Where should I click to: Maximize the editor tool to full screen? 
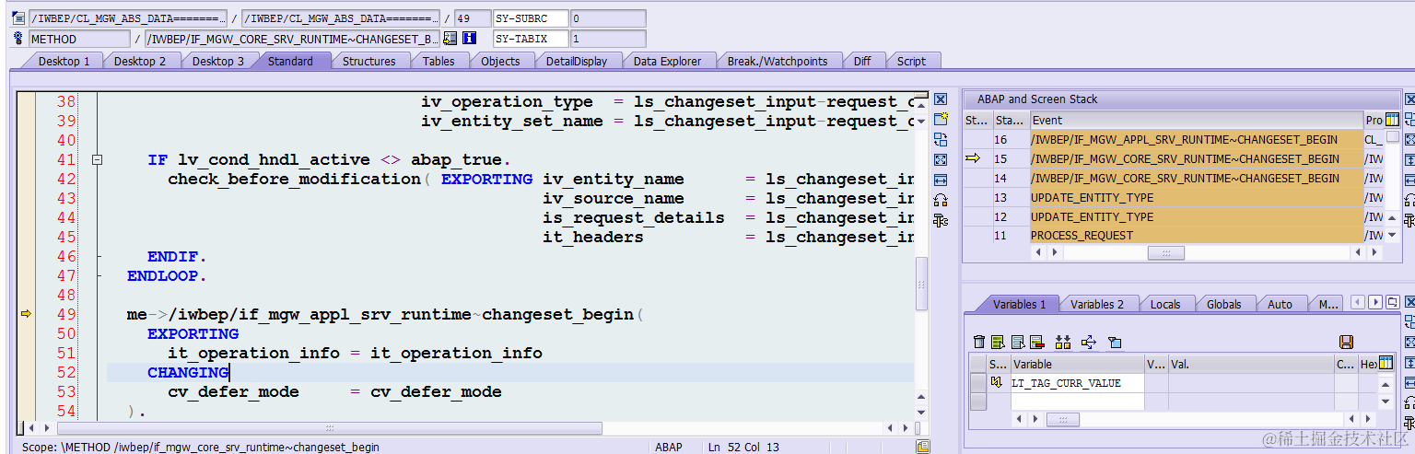coord(941,159)
